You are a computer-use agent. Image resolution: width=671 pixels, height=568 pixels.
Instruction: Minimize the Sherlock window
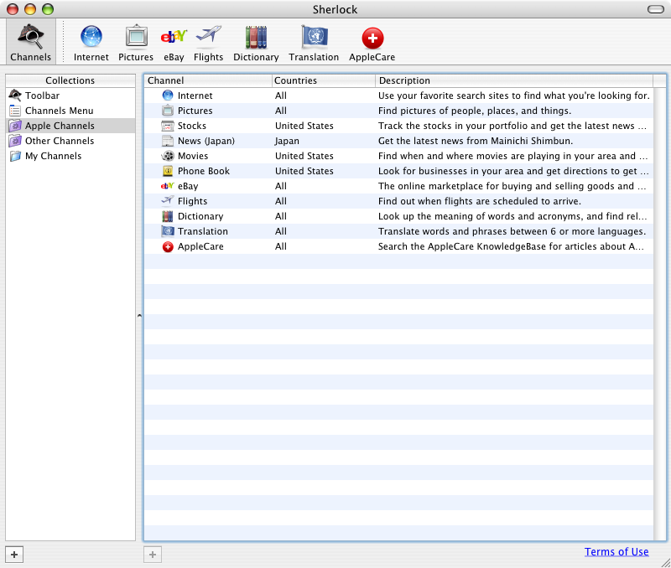30,9
